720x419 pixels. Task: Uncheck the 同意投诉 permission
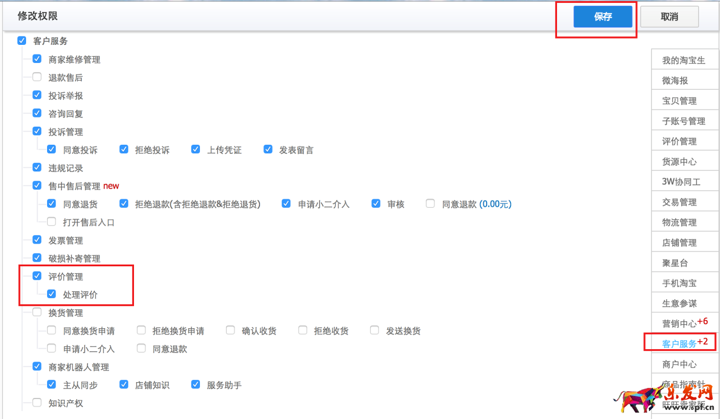(52, 149)
